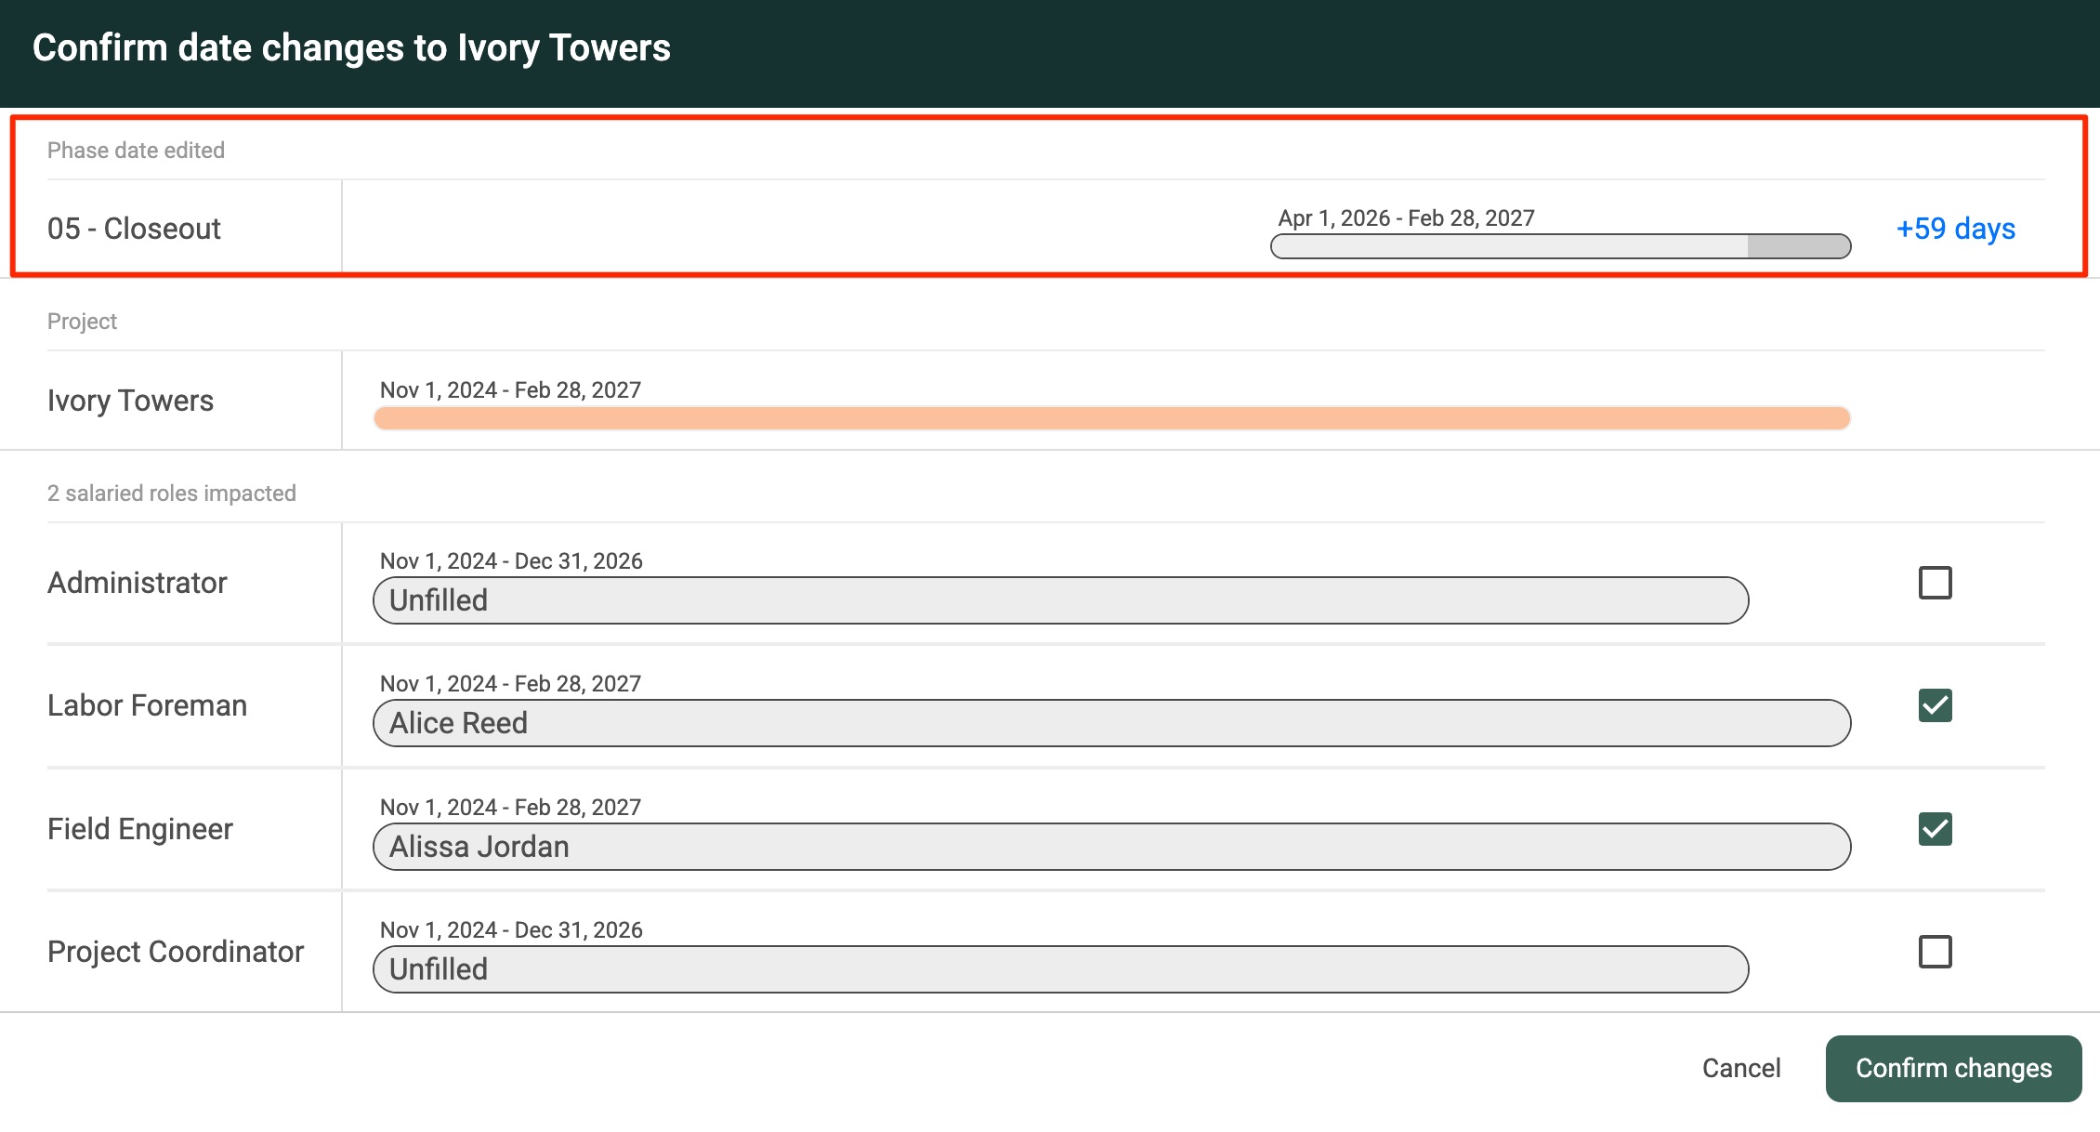
Task: Click the Project section heading
Action: pos(82,322)
